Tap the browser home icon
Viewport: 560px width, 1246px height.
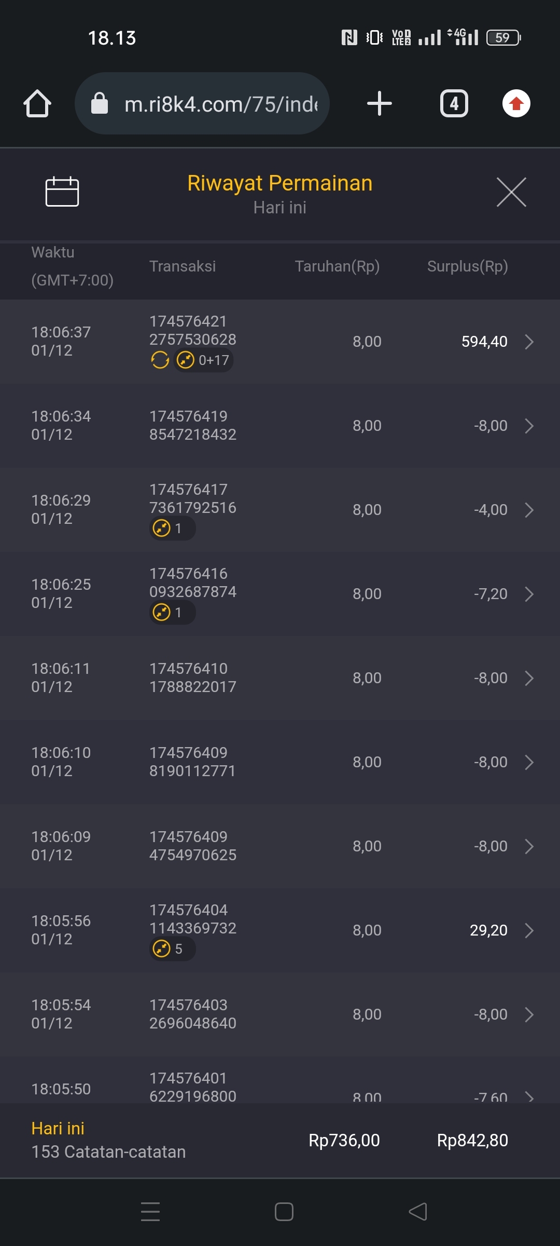point(37,104)
